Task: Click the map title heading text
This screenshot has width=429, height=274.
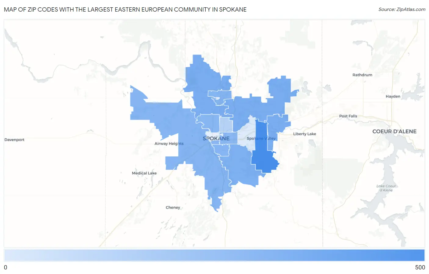Action: [125, 9]
